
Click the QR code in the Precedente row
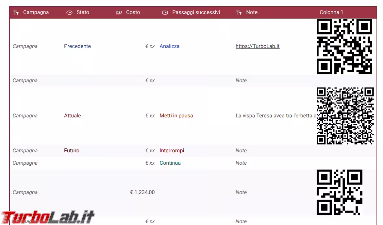(x=344, y=47)
